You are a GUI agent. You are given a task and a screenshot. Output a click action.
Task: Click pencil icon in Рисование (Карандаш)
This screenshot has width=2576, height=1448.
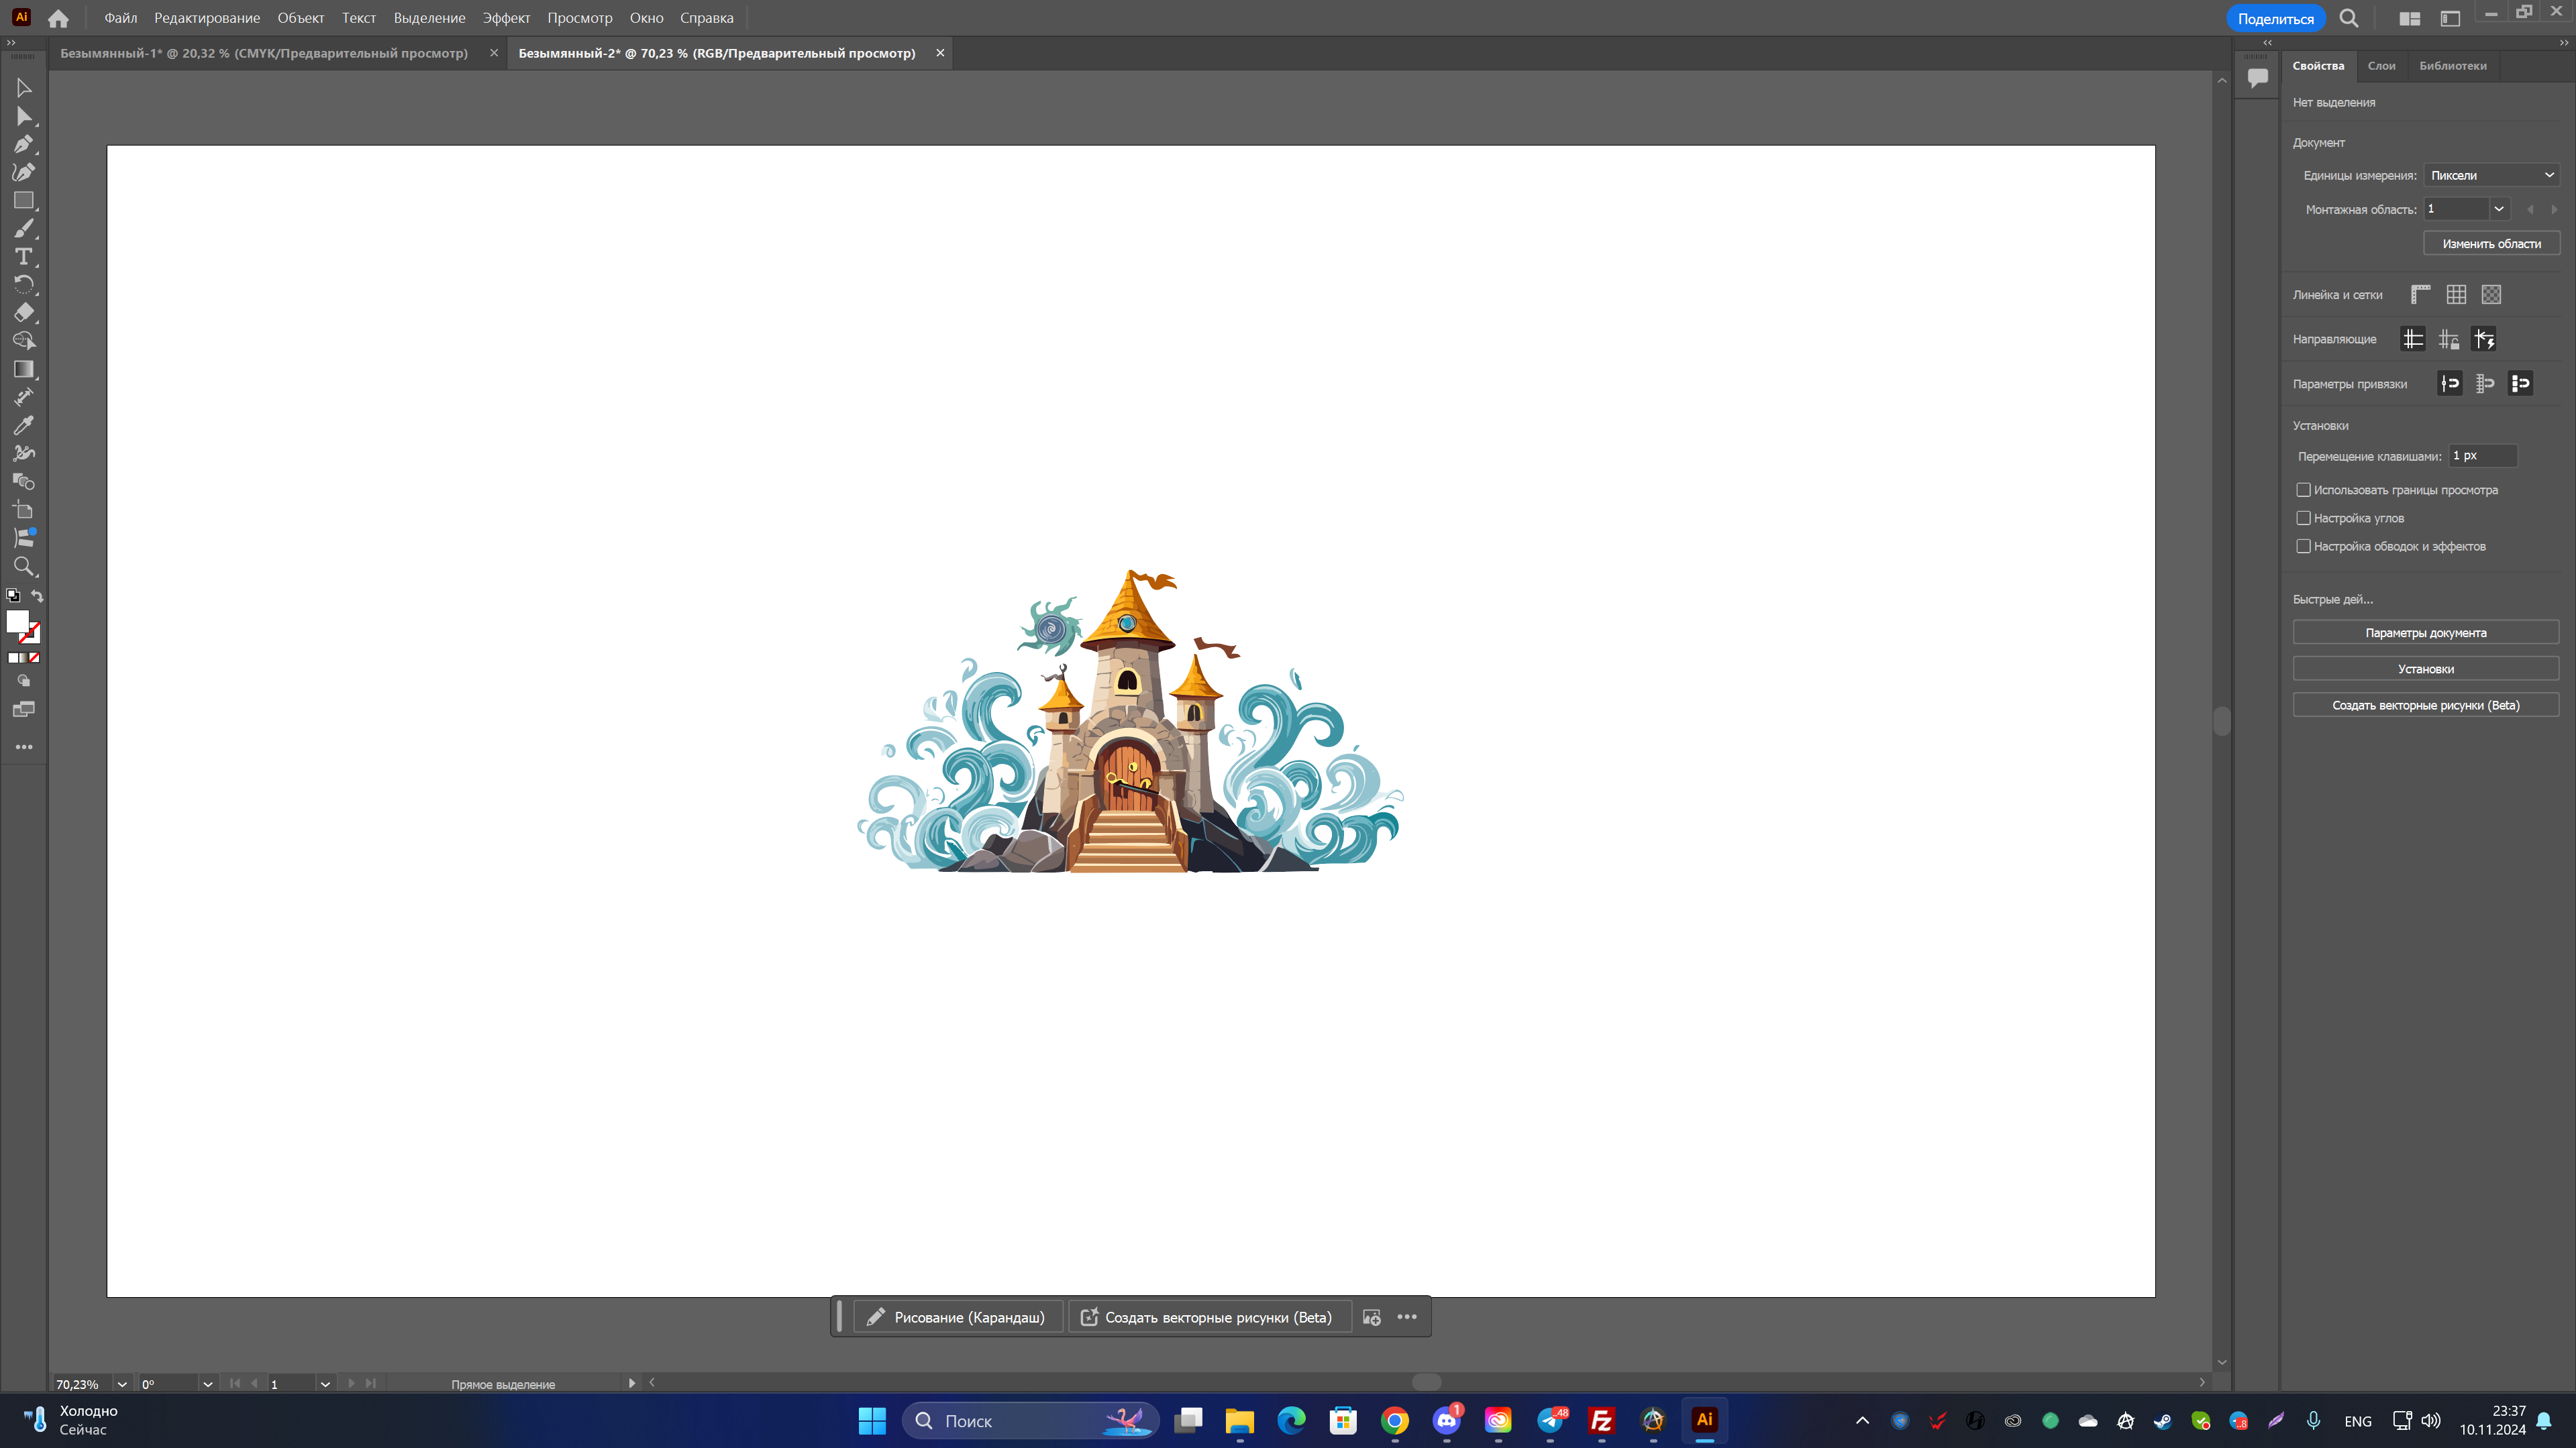875,1317
